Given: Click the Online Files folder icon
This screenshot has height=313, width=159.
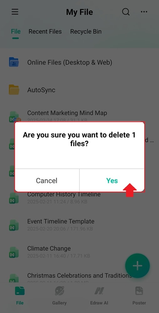Looking at the screenshot, I should (x=14, y=62).
